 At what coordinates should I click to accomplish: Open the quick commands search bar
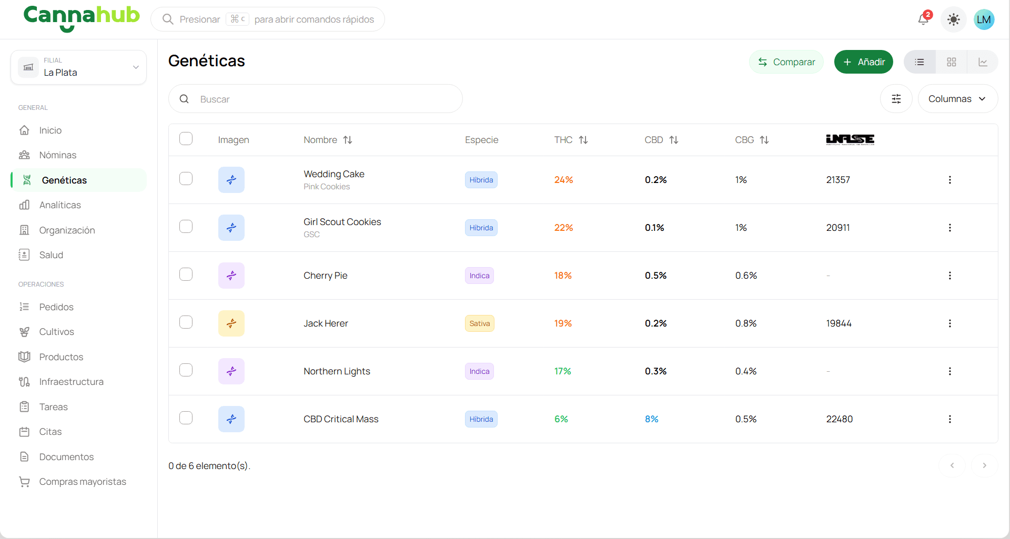[x=268, y=19]
